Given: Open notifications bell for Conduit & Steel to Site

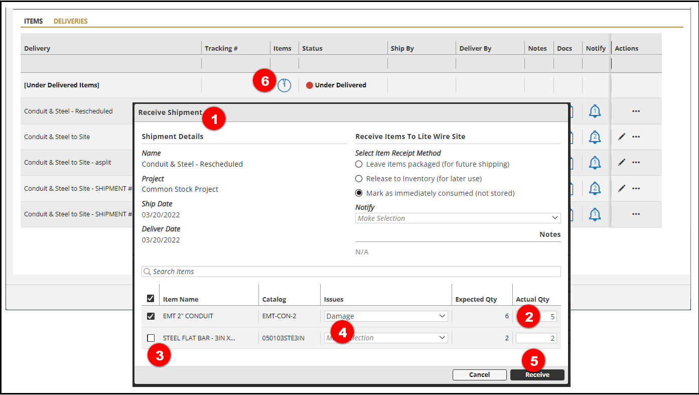Looking at the screenshot, I should pyautogui.click(x=595, y=137).
